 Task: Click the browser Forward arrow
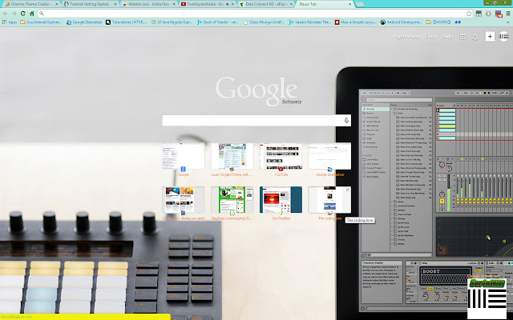pyautogui.click(x=14, y=14)
